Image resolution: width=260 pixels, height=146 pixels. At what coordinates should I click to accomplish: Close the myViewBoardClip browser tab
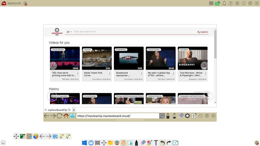69,110
